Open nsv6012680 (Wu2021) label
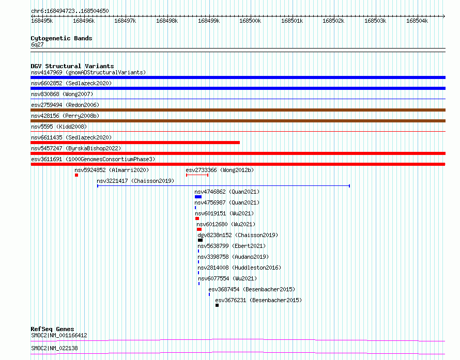The height and width of the screenshot is (360, 460). pyautogui.click(x=226, y=224)
